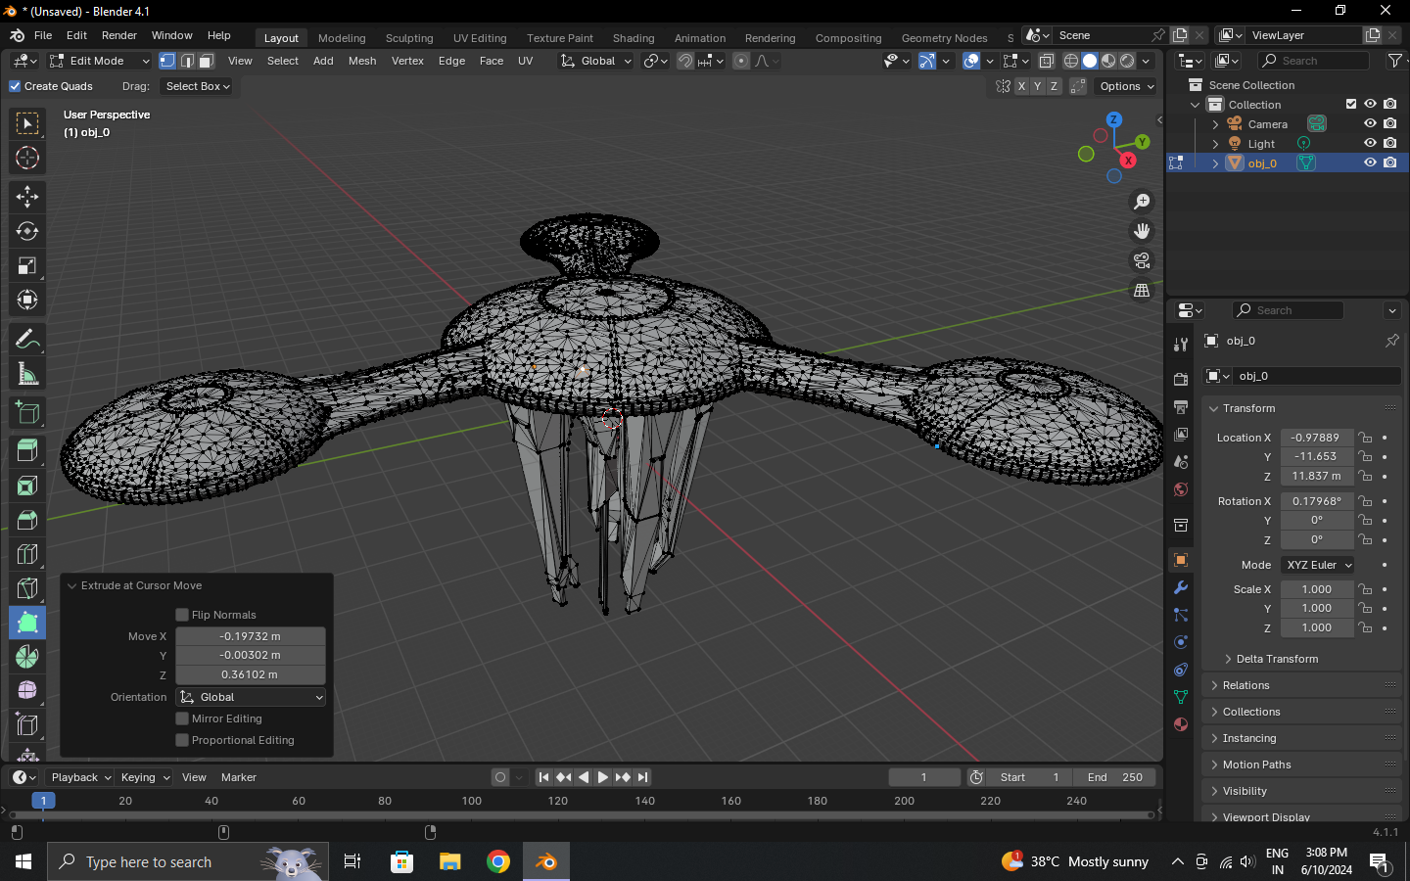Select the Cursor tool
Screen dimensions: 1410x881
tap(27, 158)
